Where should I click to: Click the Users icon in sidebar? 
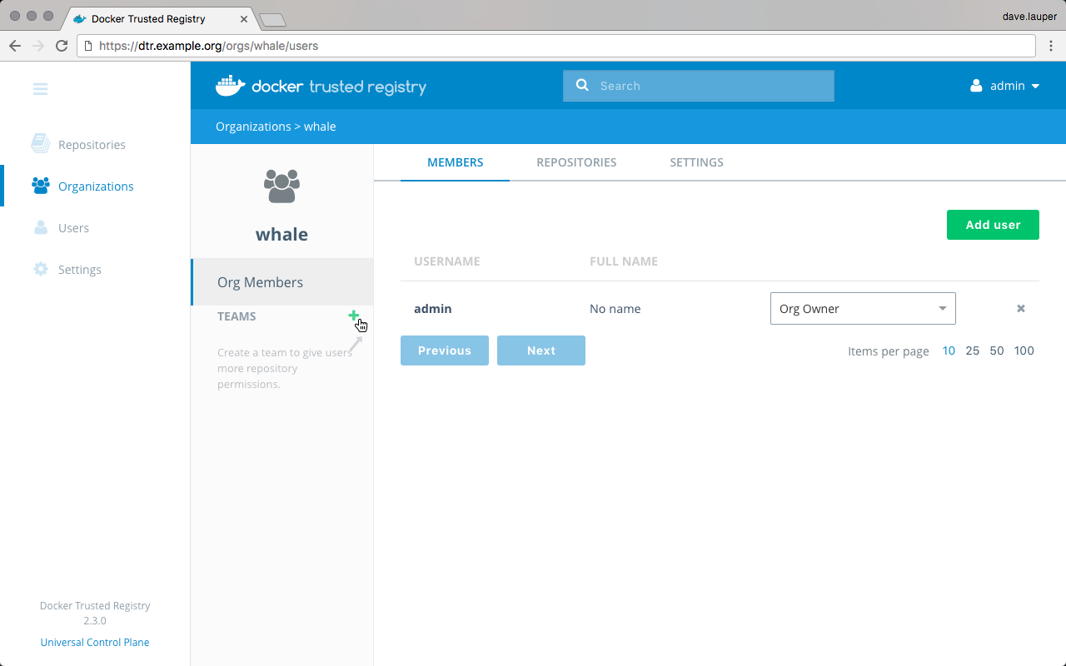40,227
